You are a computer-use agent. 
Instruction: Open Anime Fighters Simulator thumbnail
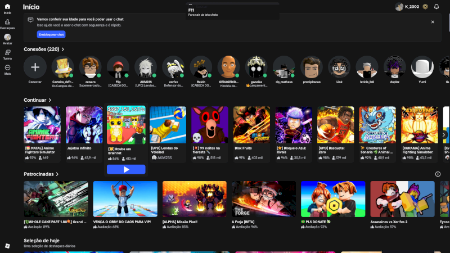coord(42,125)
